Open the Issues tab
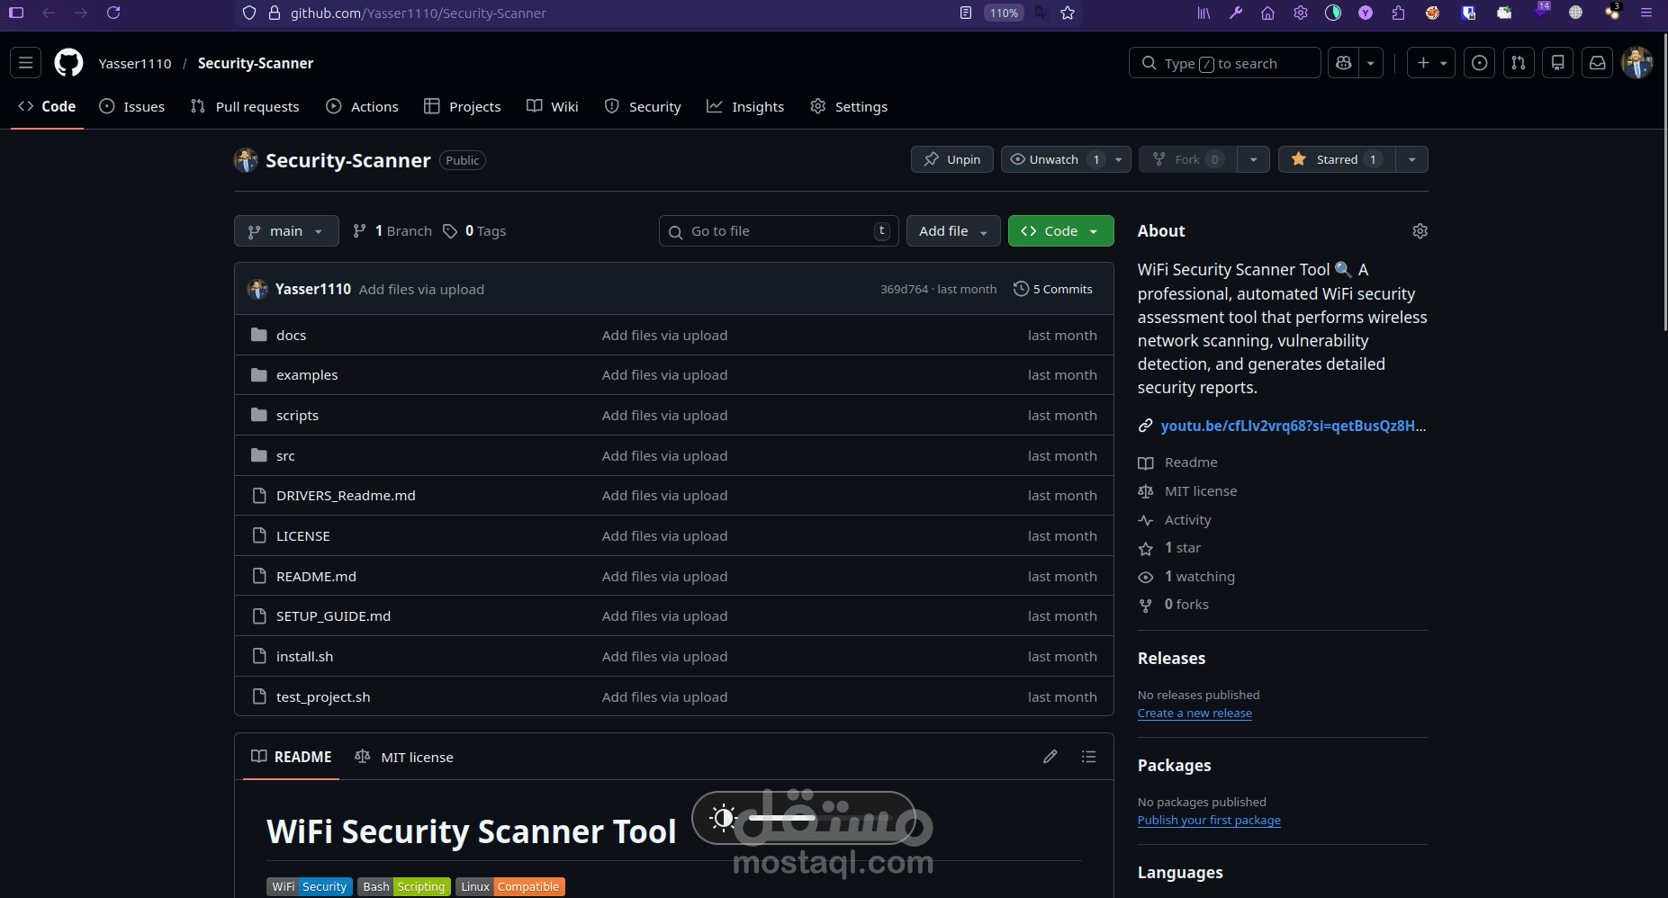The width and height of the screenshot is (1668, 898). coord(132,106)
